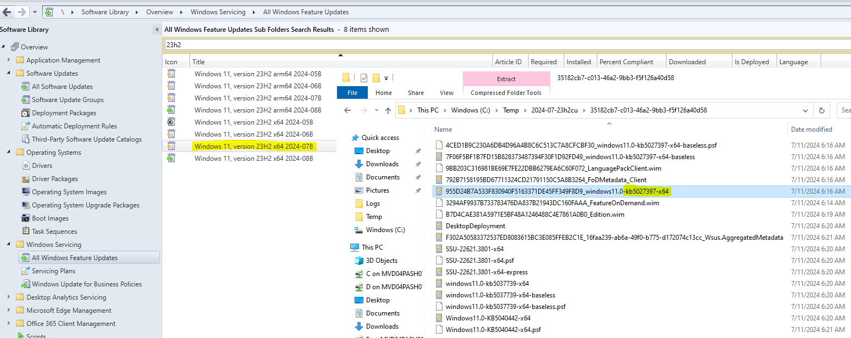Open the Extract contextual tab

[x=506, y=79]
